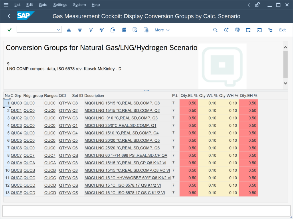Click the padlock icon in title bar

point(258,5)
